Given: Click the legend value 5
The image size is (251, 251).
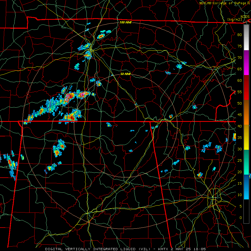Looking at the screenshot, I should point(241,206).
